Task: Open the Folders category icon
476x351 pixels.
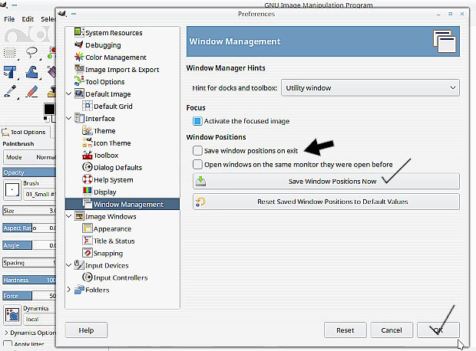Action: [x=79, y=290]
